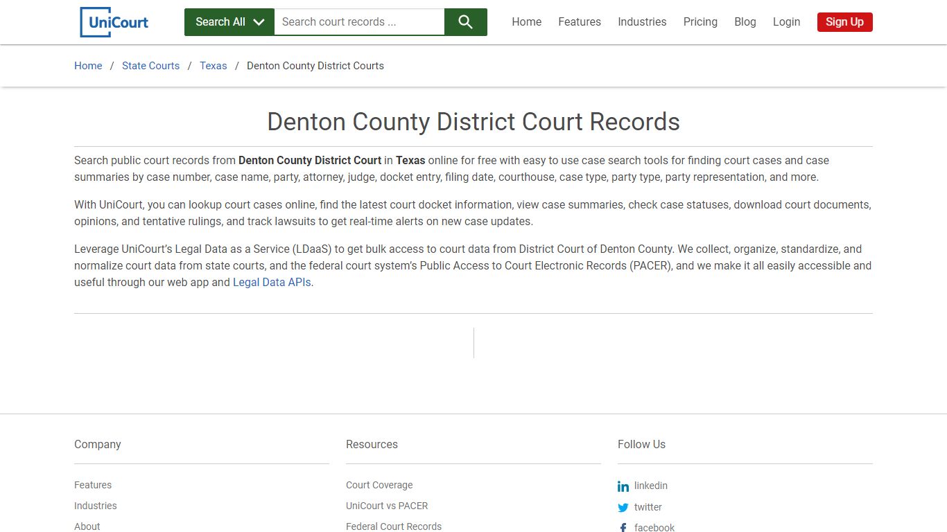Click the Resources footer heading
This screenshot has width=947, height=532.
tap(372, 445)
